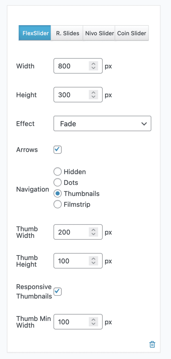Switch to the R. Slides tab
This screenshot has height=359, width=171.
tap(67, 33)
